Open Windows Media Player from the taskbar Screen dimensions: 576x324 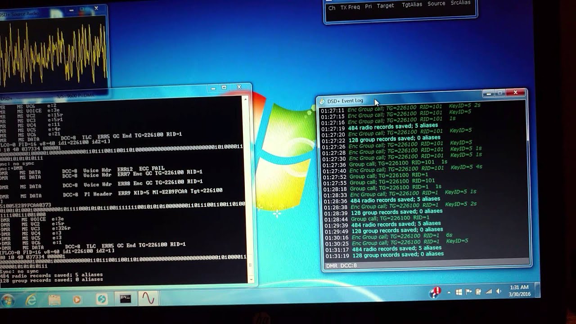77,300
